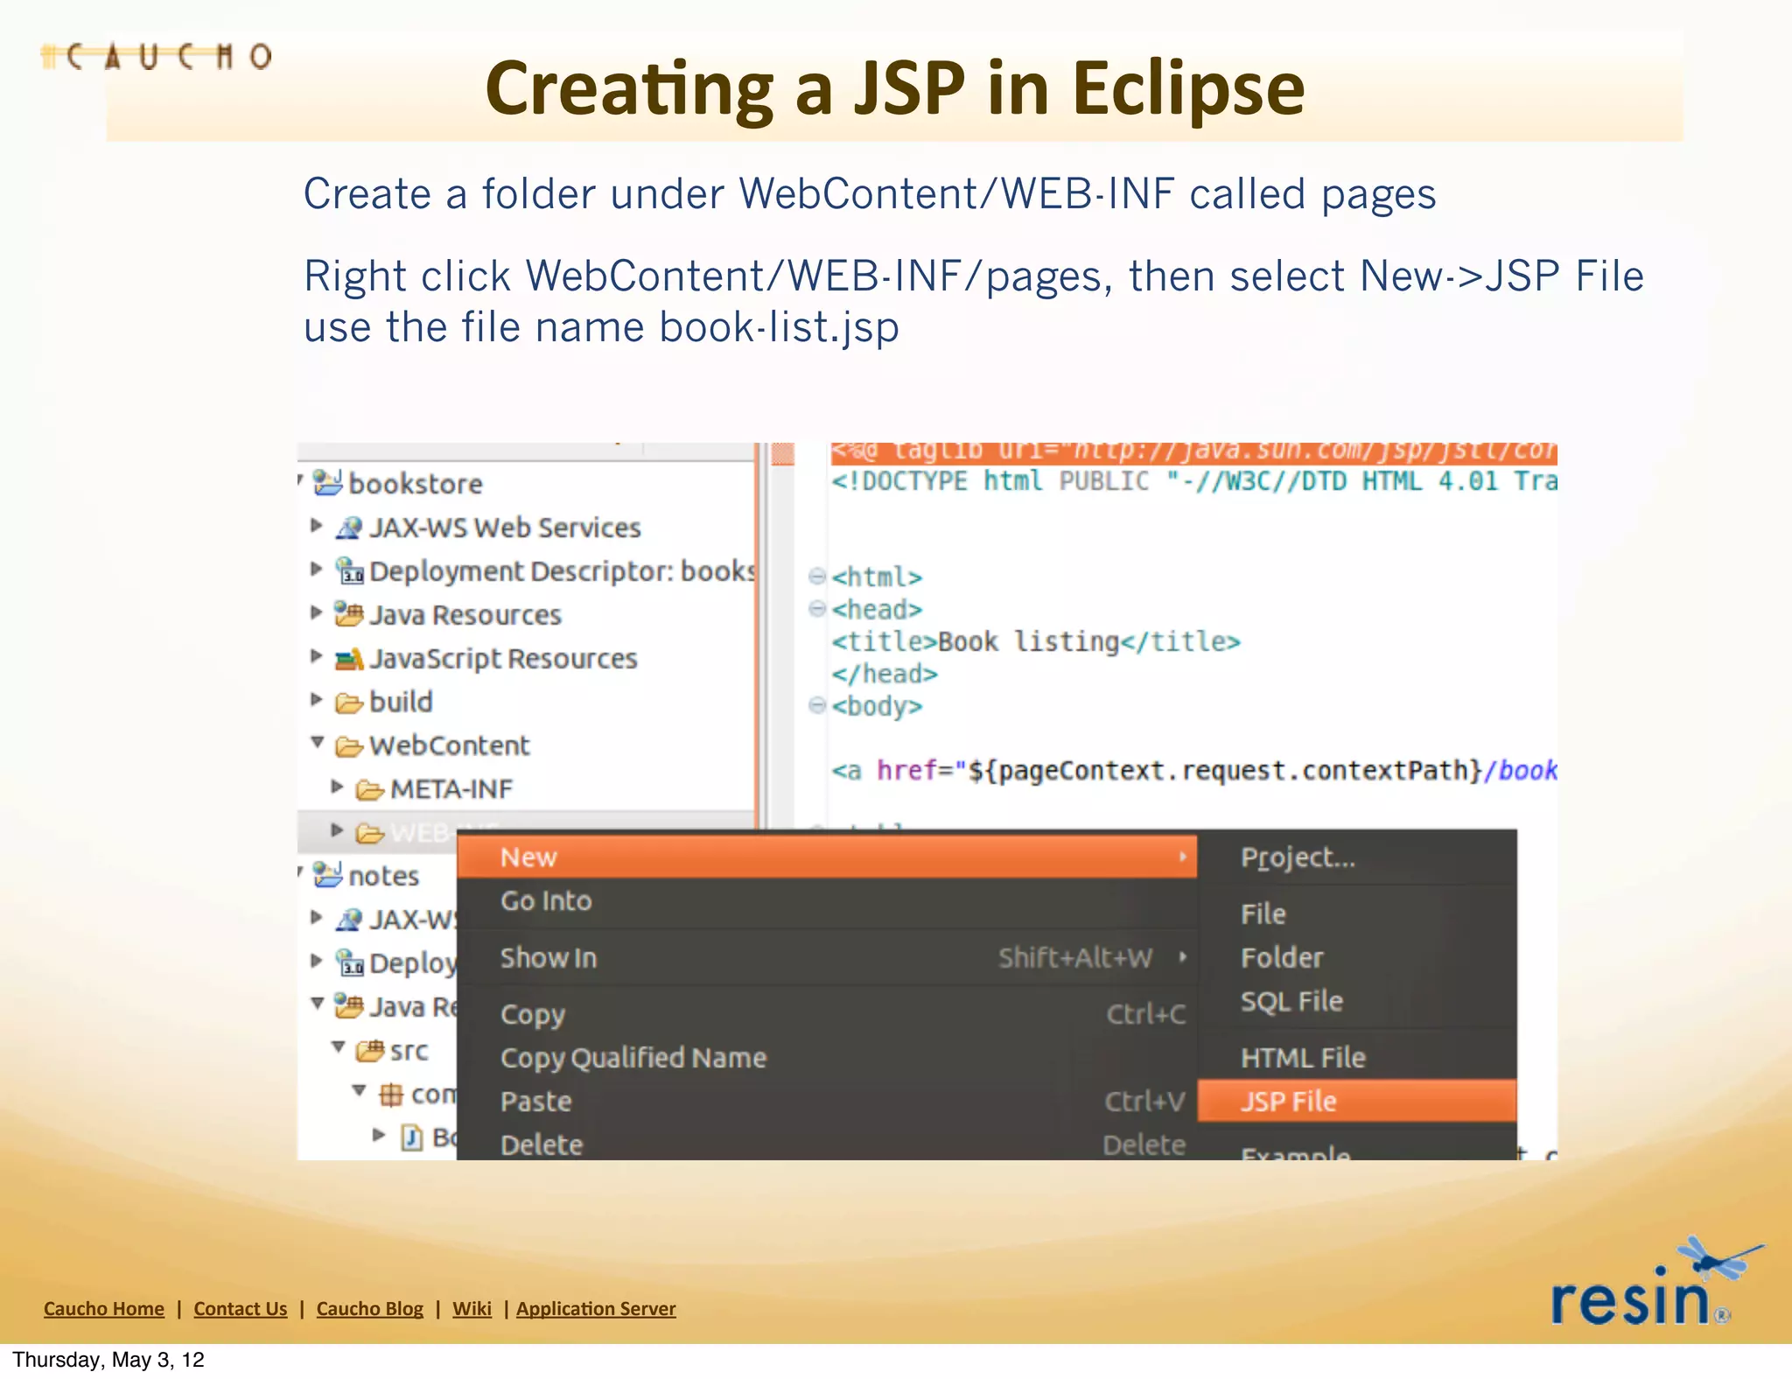Click the JavaScript Resources icon
The width and height of the screenshot is (1792, 1379).
pyautogui.click(x=348, y=658)
